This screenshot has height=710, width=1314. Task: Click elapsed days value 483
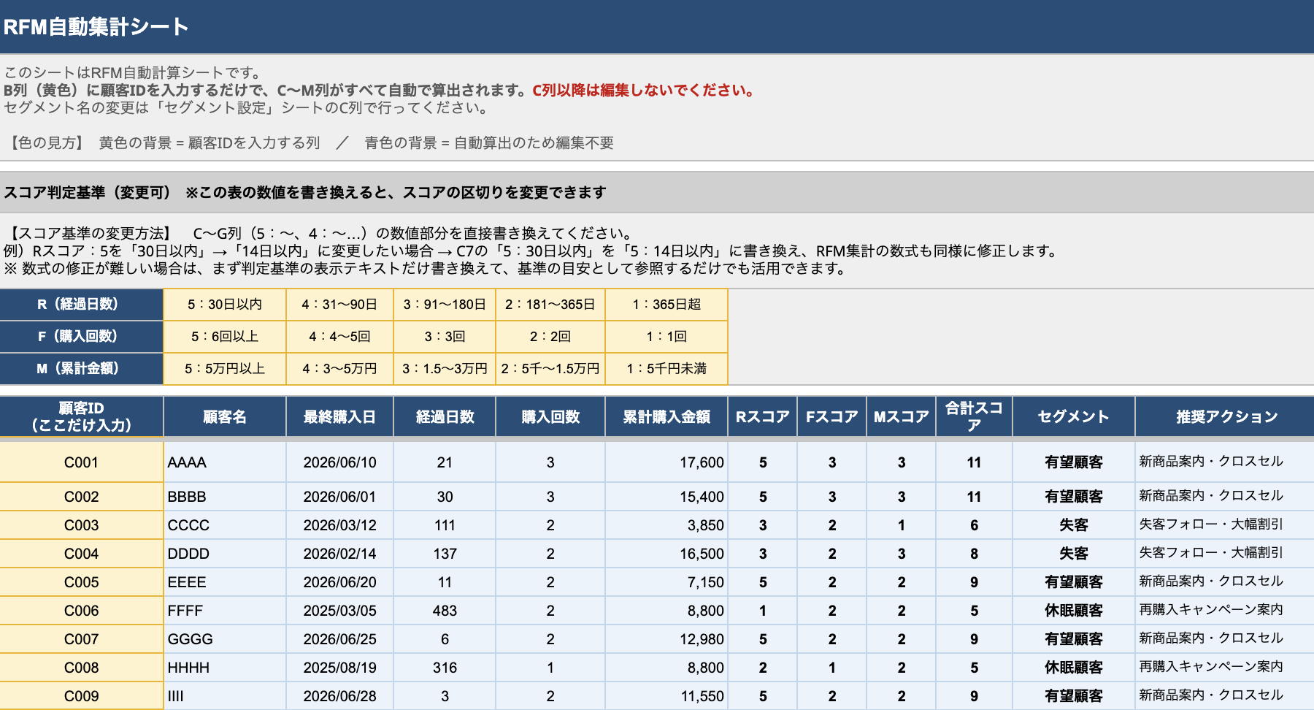tap(445, 611)
